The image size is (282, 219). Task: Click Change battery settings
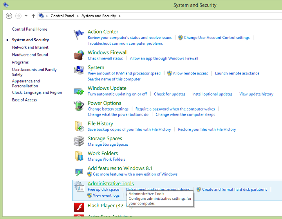108,109
